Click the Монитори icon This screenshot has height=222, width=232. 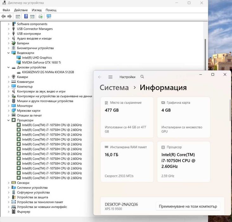tap(13, 106)
